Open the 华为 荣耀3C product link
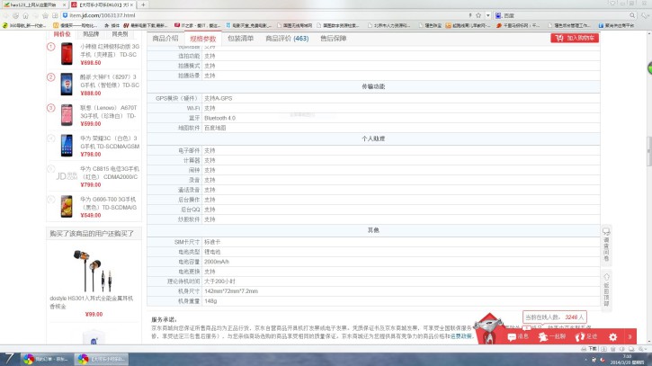Viewport: 652px width, 366px height. coord(110,142)
